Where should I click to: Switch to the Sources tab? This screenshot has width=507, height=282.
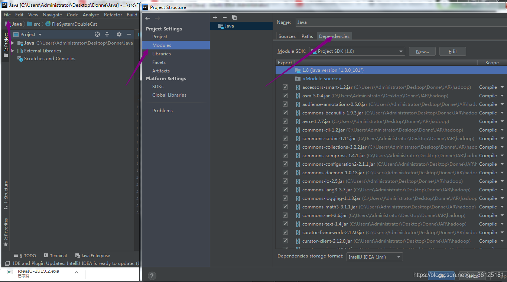click(287, 36)
